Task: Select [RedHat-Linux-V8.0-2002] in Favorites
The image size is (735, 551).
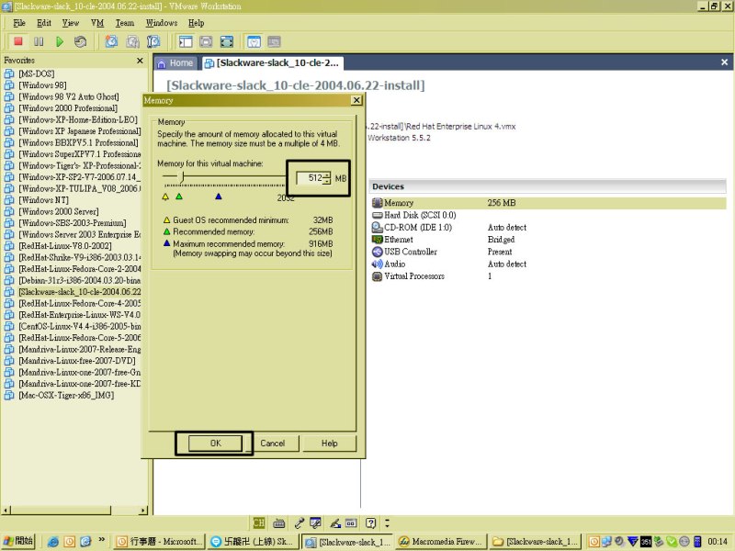Action: click(x=64, y=246)
